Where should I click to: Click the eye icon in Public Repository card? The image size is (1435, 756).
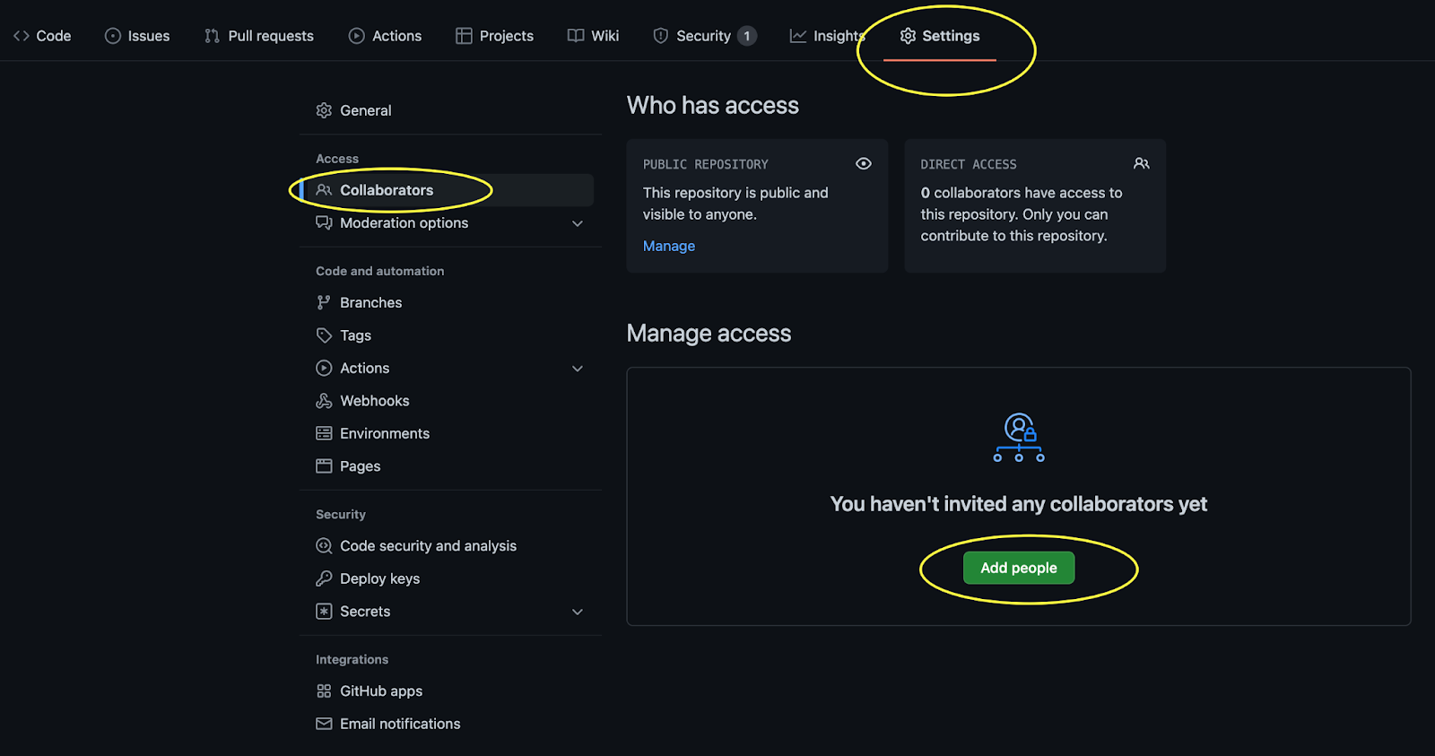(863, 164)
